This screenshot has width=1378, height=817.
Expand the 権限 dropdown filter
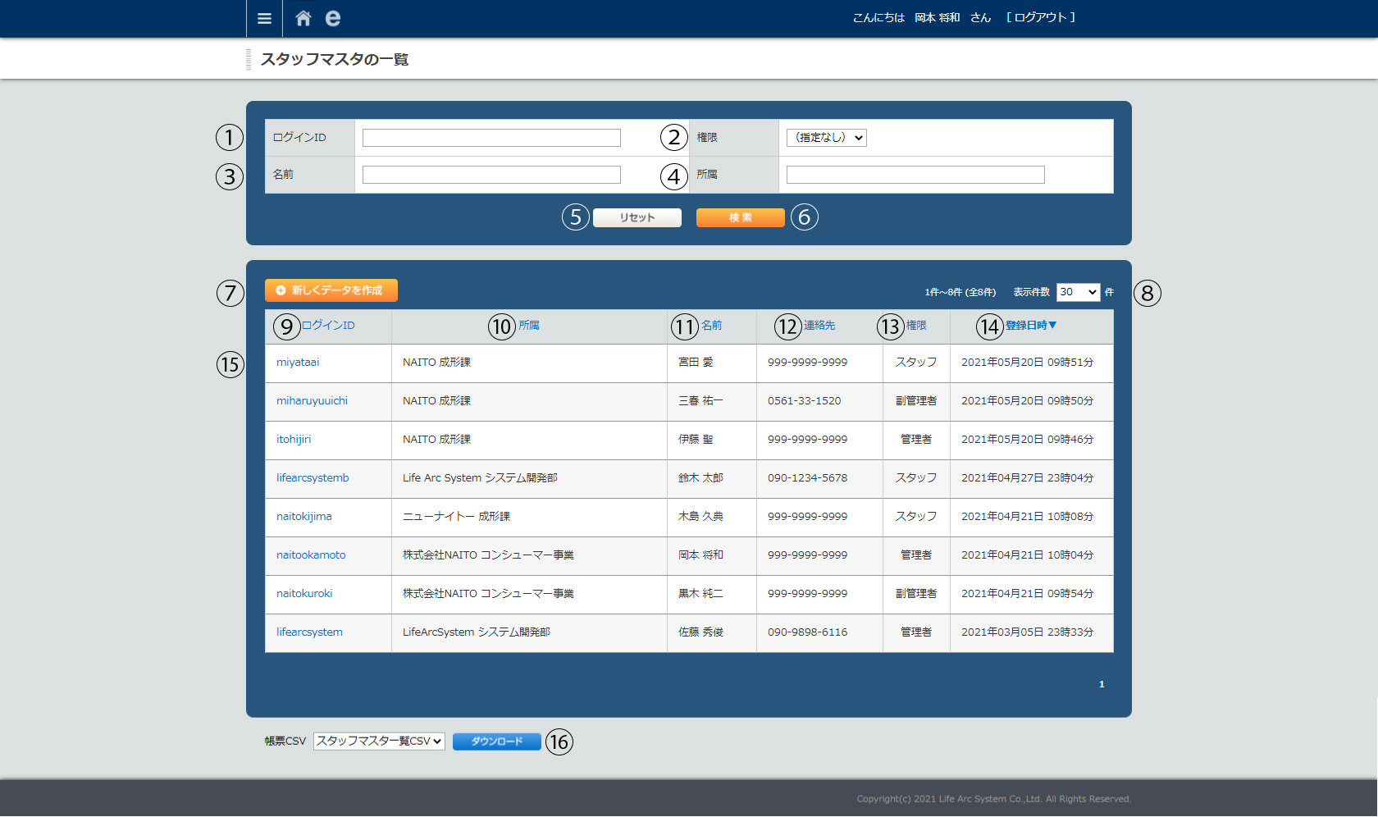[826, 138]
